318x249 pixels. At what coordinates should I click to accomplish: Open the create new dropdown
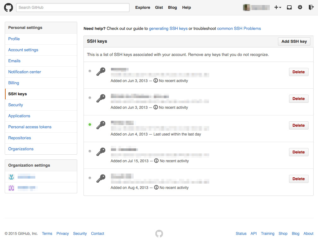[278, 7]
